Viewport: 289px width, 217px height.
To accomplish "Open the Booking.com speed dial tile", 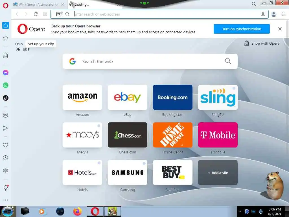I will point(173,97).
